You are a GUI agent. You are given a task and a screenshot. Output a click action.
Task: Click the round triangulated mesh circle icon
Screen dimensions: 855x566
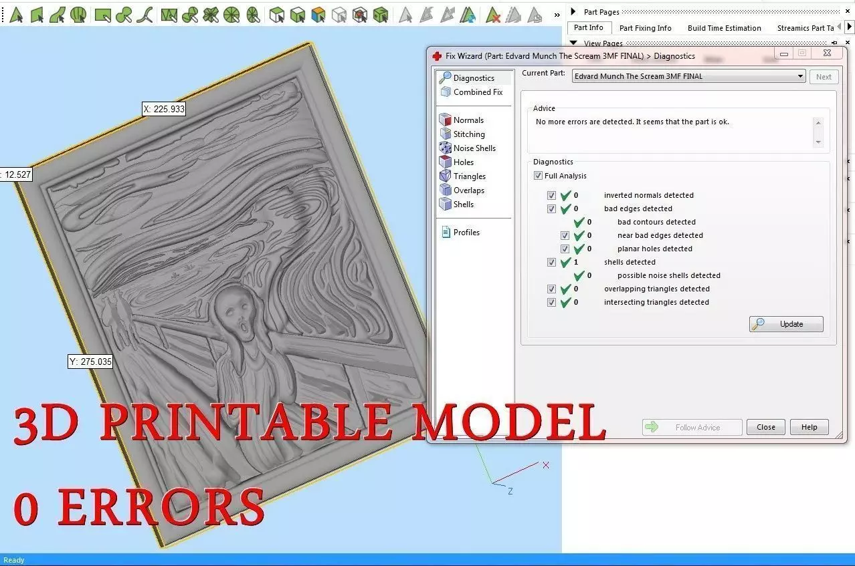(231, 13)
